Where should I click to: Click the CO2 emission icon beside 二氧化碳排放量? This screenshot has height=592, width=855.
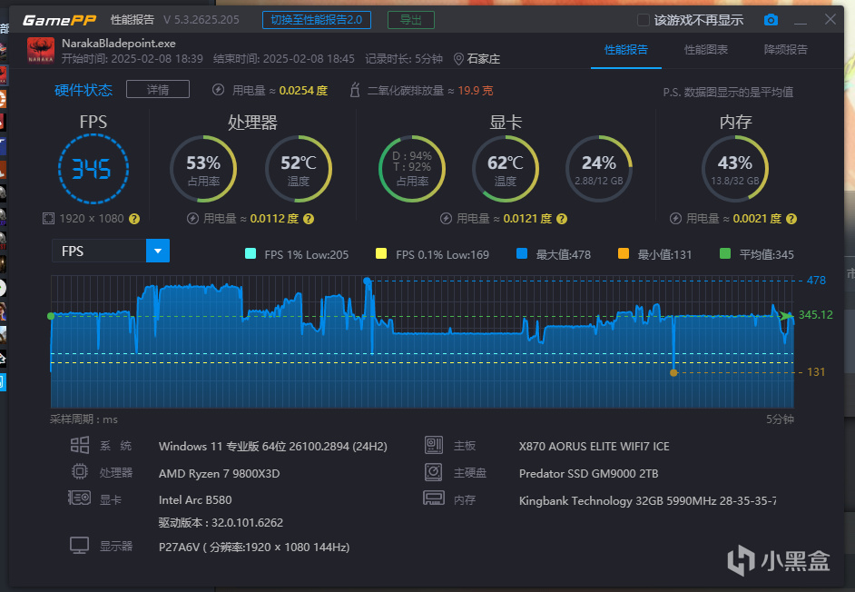354,90
